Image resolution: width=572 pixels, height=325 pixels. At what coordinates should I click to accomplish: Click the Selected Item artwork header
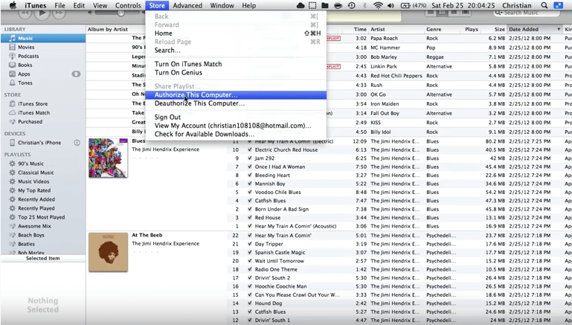coord(43,258)
